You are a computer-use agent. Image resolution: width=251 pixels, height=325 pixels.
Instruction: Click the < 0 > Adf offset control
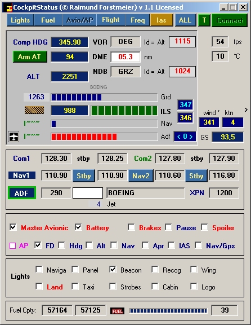185,137
